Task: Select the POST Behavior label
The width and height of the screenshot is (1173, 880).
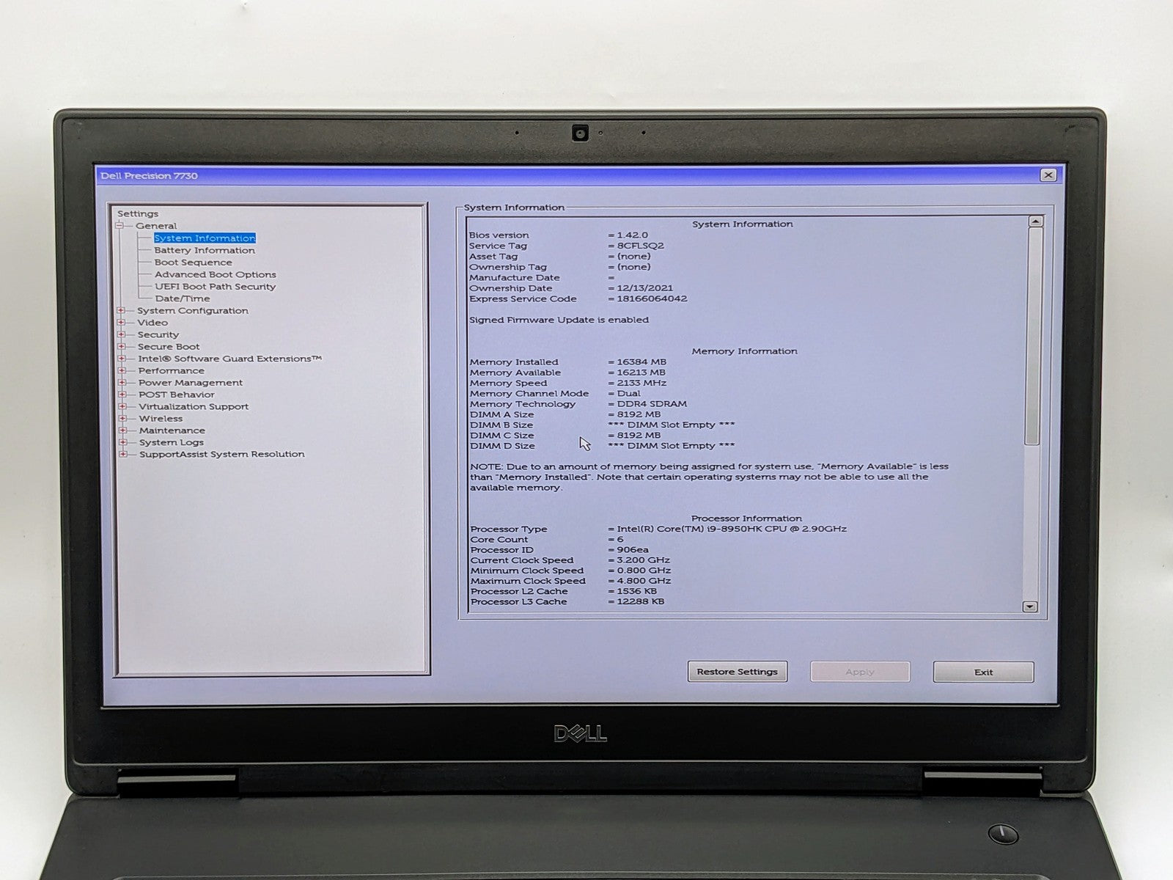Action: 177,395
